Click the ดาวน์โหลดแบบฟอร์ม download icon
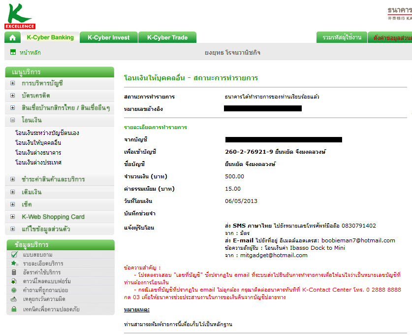Screen dimensions: 412x336 pos(14,281)
